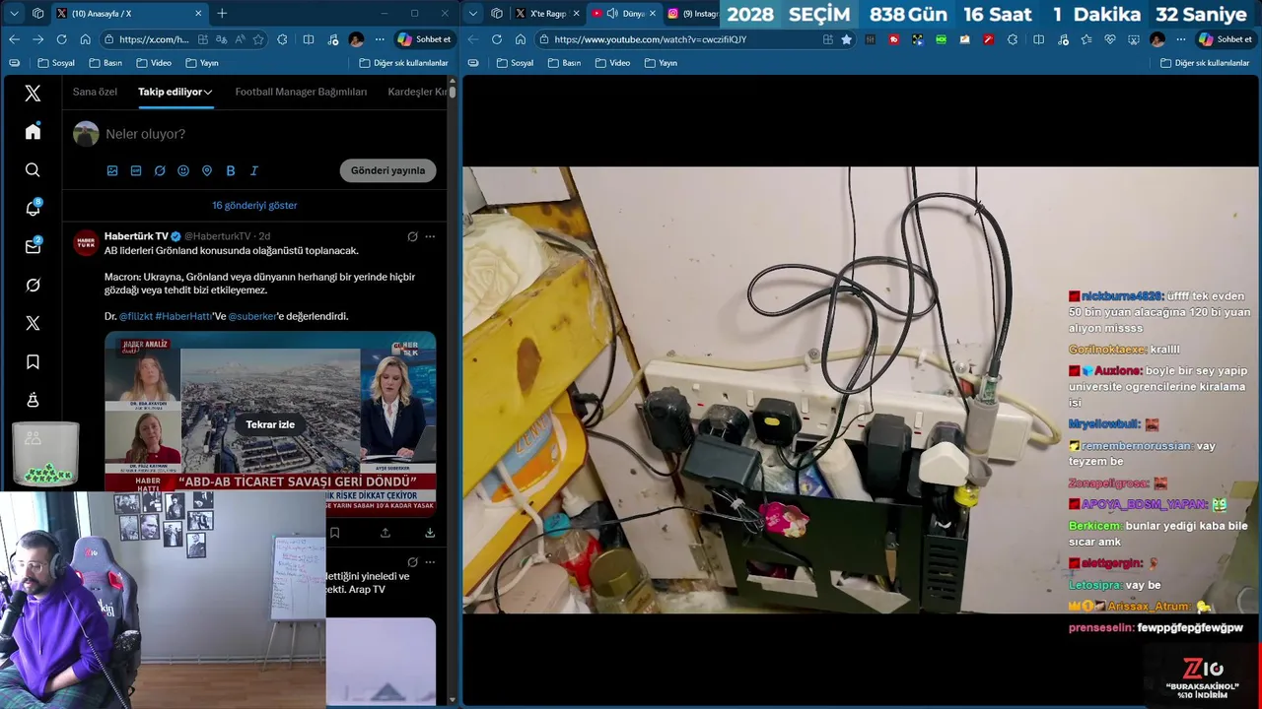Open the X search magnifier icon

point(33,170)
